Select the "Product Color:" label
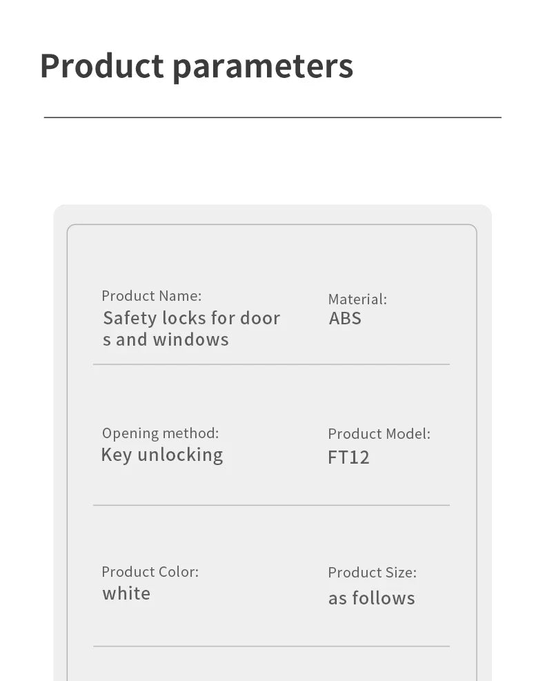The image size is (545, 681). click(150, 572)
